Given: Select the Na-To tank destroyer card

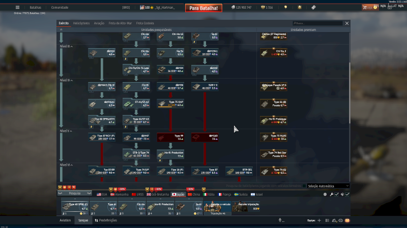Looking at the screenshot, I should [x=170, y=53].
